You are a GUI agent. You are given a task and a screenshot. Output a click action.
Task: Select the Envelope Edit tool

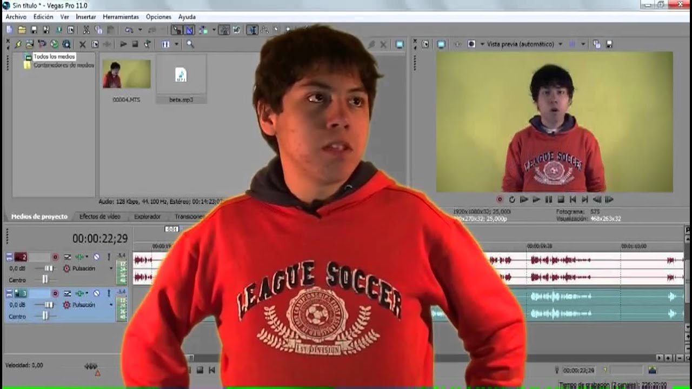265,30
